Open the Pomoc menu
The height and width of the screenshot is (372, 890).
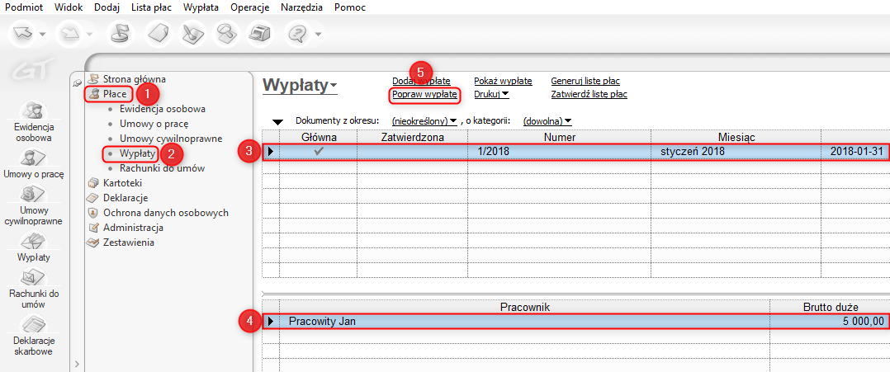pyautogui.click(x=350, y=7)
